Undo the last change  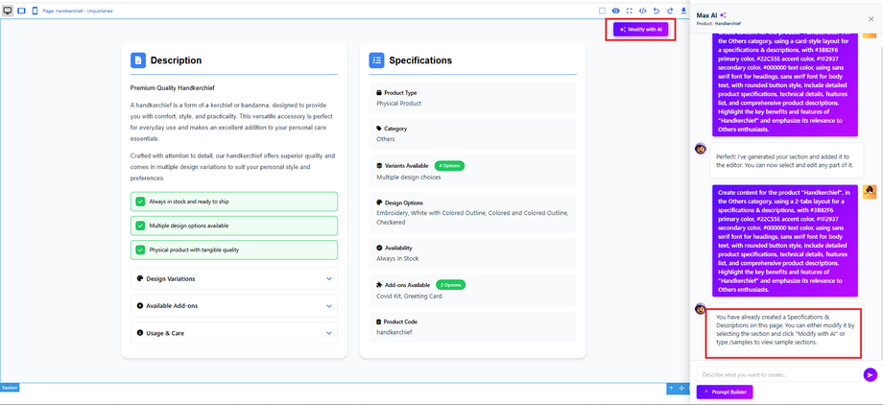(x=656, y=11)
